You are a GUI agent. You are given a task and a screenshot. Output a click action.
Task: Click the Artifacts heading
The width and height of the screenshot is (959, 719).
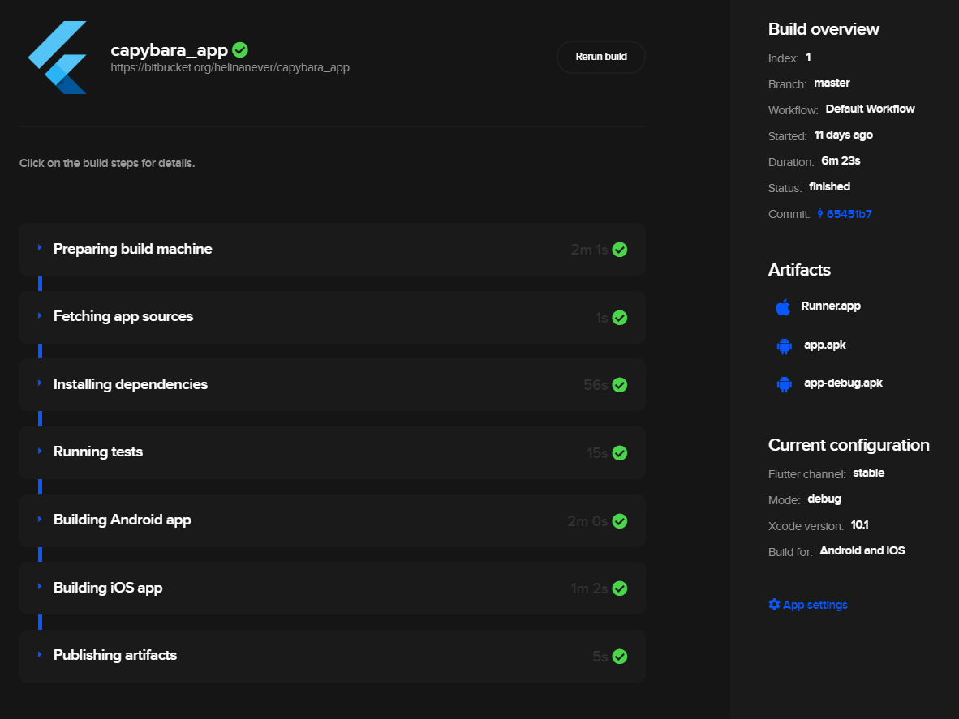[x=798, y=270]
